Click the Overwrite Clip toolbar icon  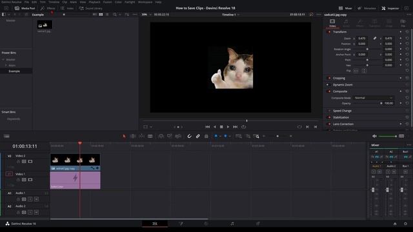(x=169, y=136)
